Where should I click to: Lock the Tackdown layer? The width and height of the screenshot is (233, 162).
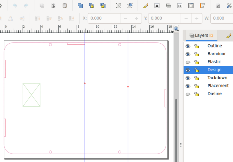(x=196, y=78)
